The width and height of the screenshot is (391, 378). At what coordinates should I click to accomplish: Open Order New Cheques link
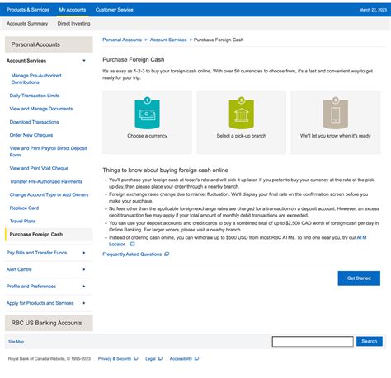31,135
